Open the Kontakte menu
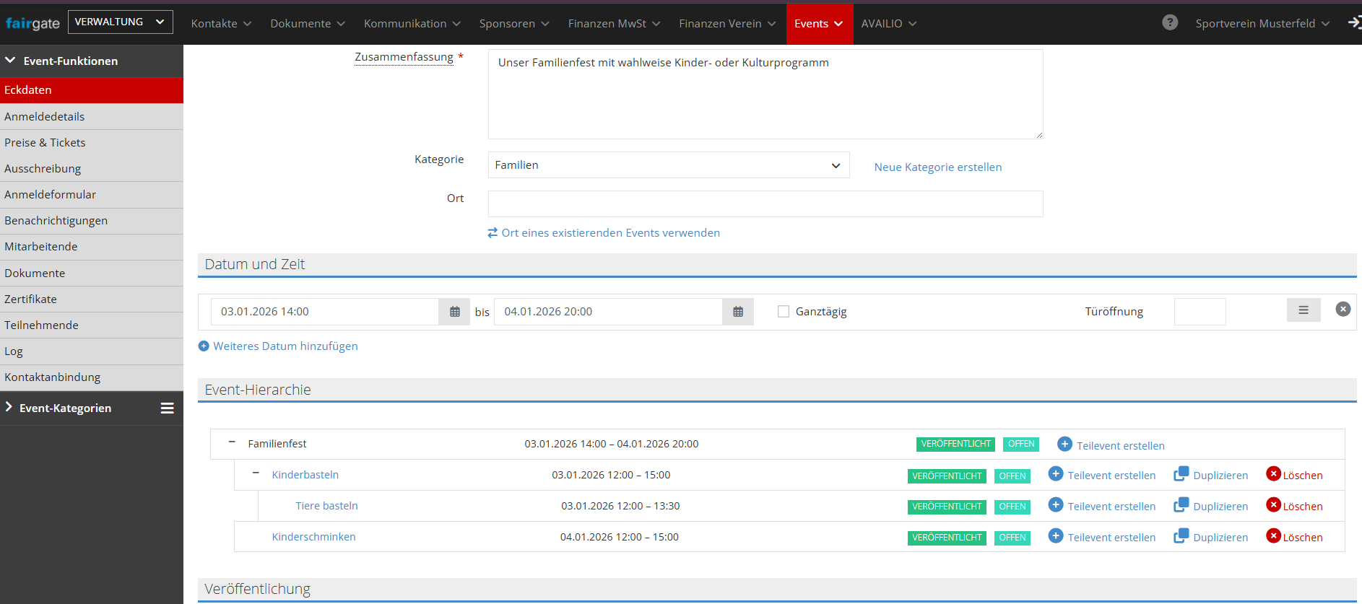 [221, 24]
